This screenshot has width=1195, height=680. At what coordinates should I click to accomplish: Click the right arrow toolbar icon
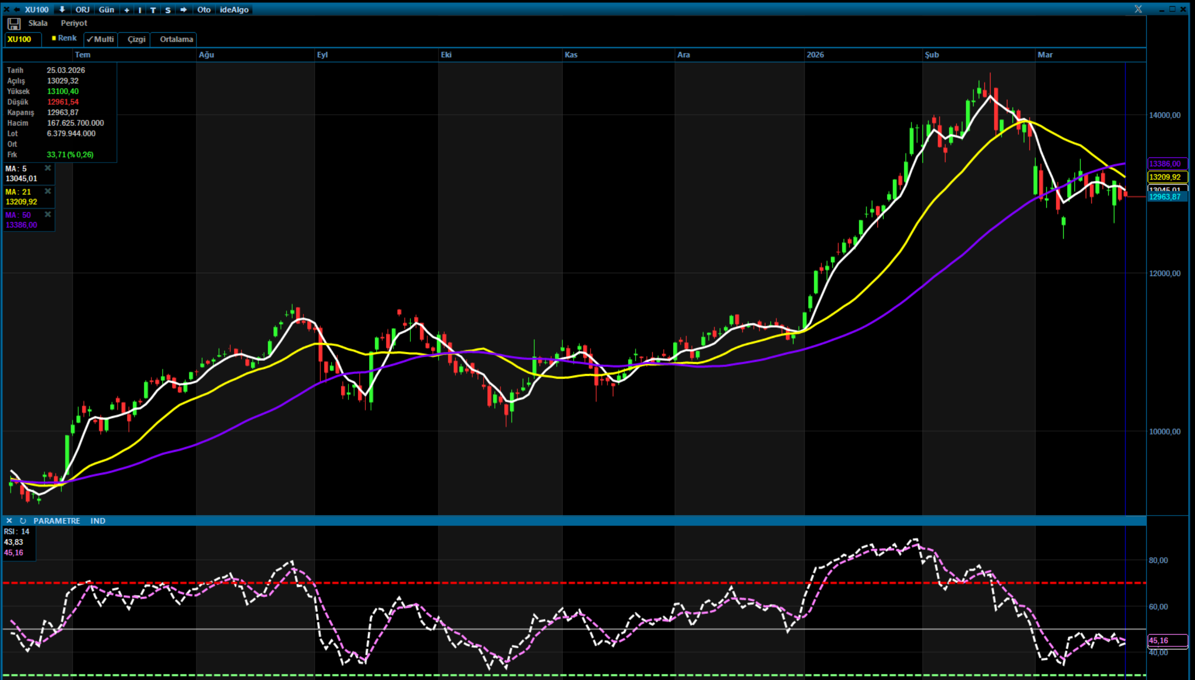point(183,9)
